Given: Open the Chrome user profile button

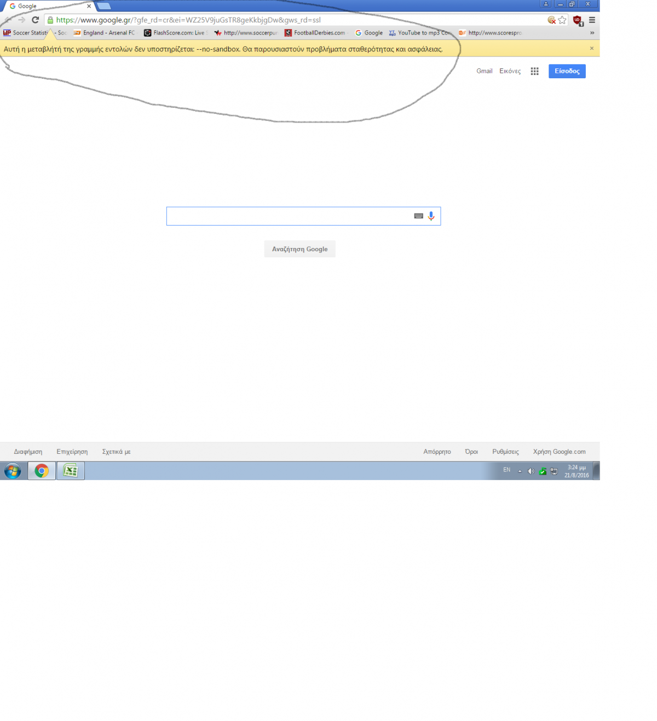Looking at the screenshot, I should pyautogui.click(x=546, y=4).
